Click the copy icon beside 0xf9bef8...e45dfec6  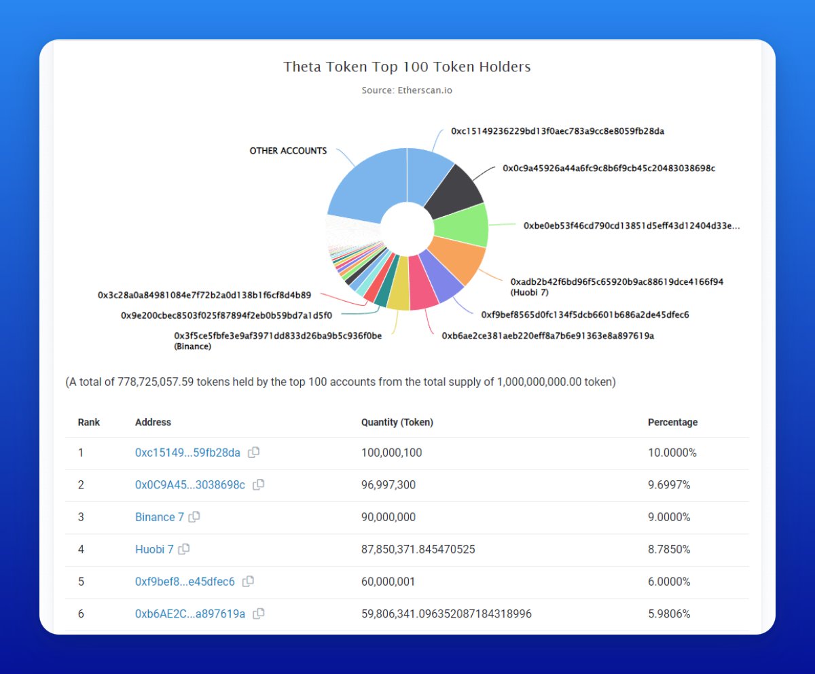click(x=247, y=582)
